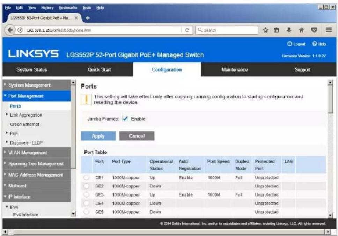Expand the PoE submenu
Viewport: 338px width, 236px height.
pos(7,133)
